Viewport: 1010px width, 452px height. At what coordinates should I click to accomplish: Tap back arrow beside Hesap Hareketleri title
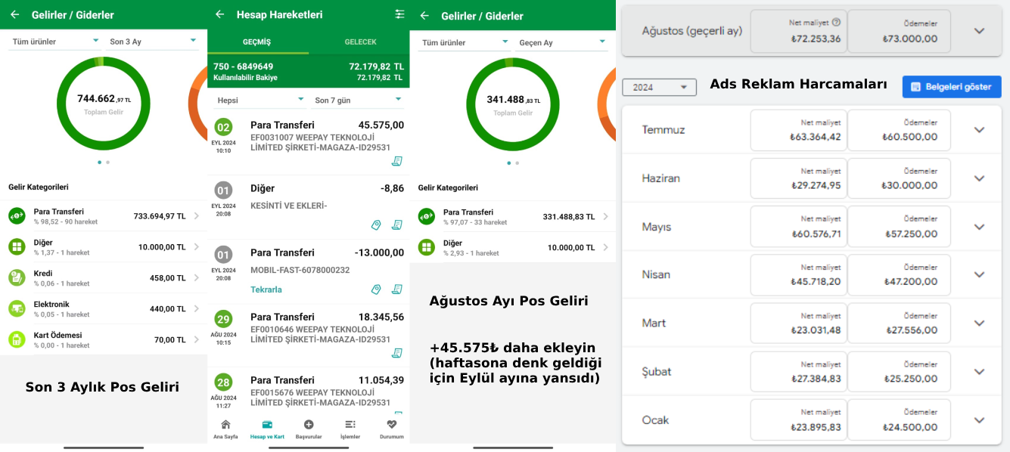pyautogui.click(x=219, y=14)
